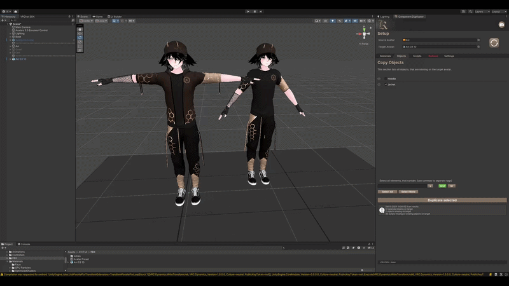Screen dimensions: 509x286
Task: Switch to the VRChat SDK tab
Action: [x=27, y=17]
